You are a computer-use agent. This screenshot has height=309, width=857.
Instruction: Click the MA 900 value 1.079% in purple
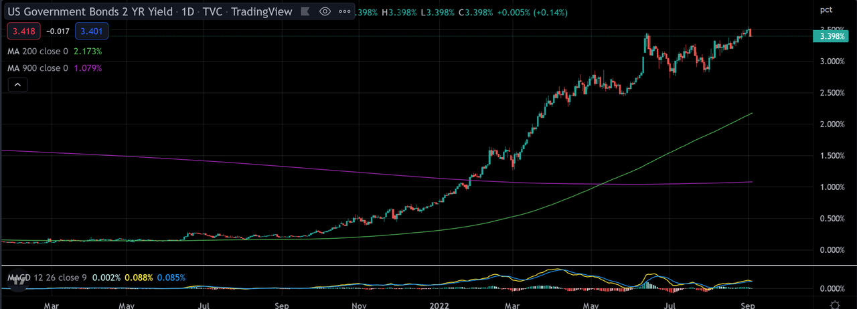(87, 68)
